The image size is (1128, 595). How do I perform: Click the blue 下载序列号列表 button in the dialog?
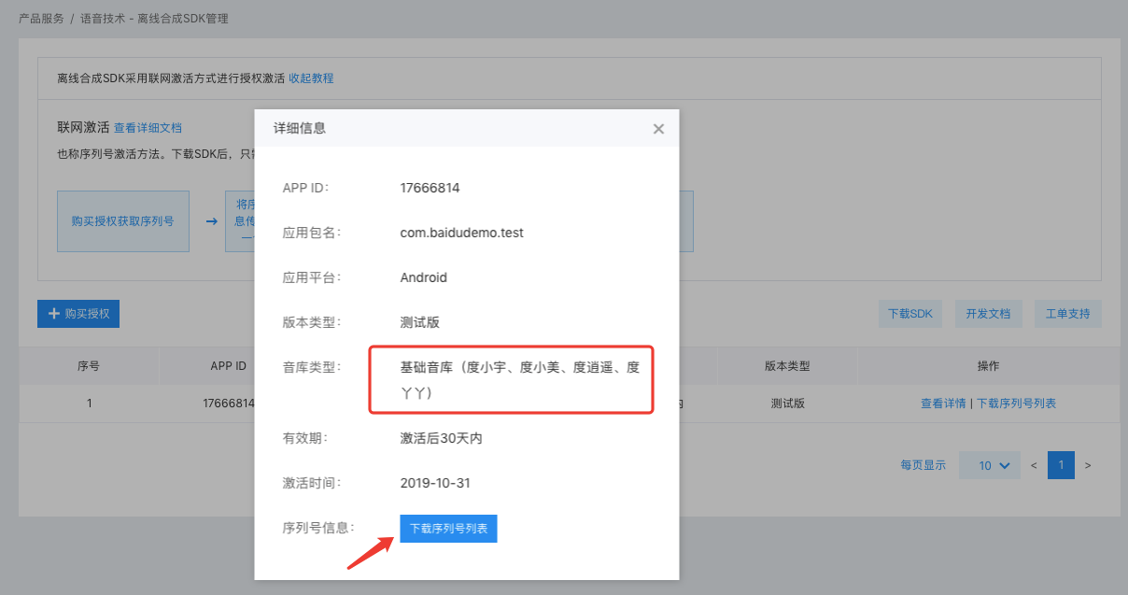448,528
